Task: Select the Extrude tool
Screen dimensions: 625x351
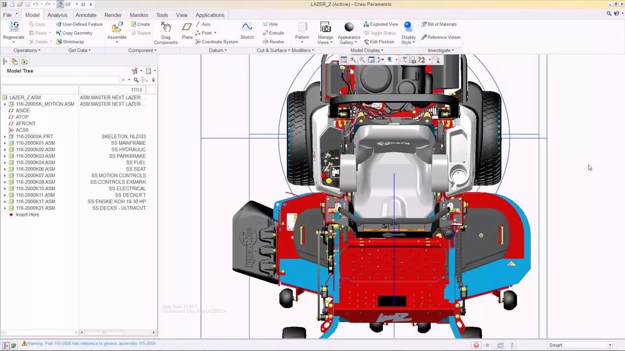Action: tap(273, 33)
